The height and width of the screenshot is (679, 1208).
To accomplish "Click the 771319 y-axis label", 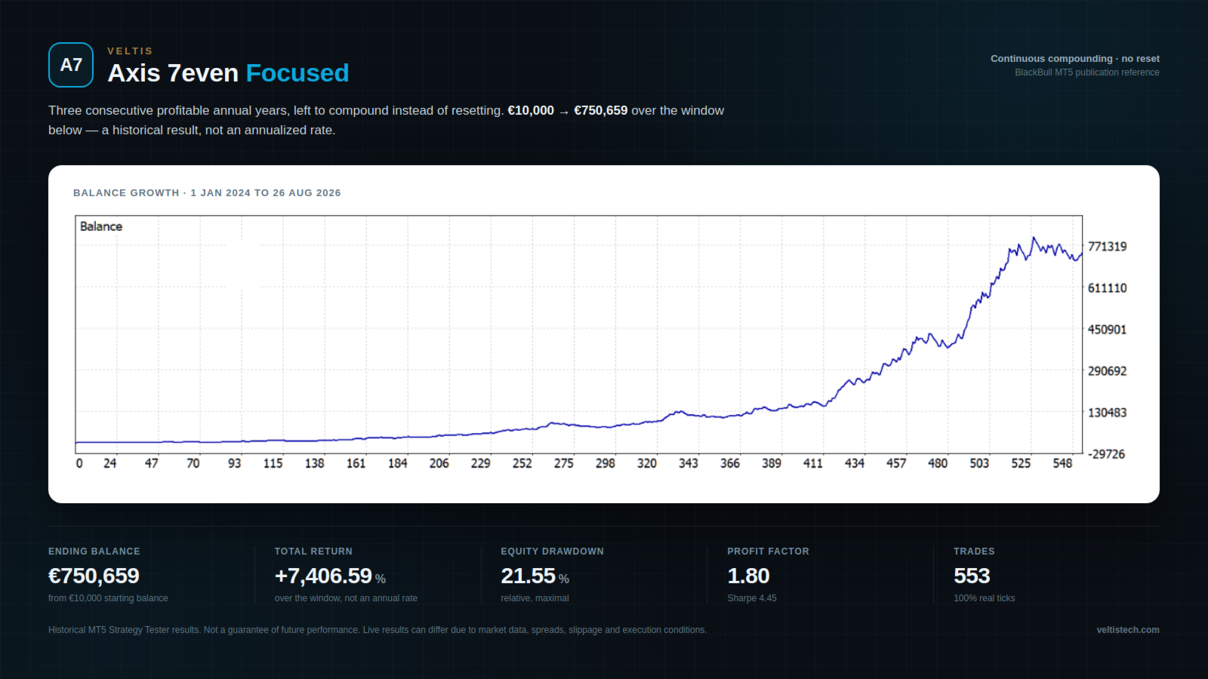I will coord(1107,247).
